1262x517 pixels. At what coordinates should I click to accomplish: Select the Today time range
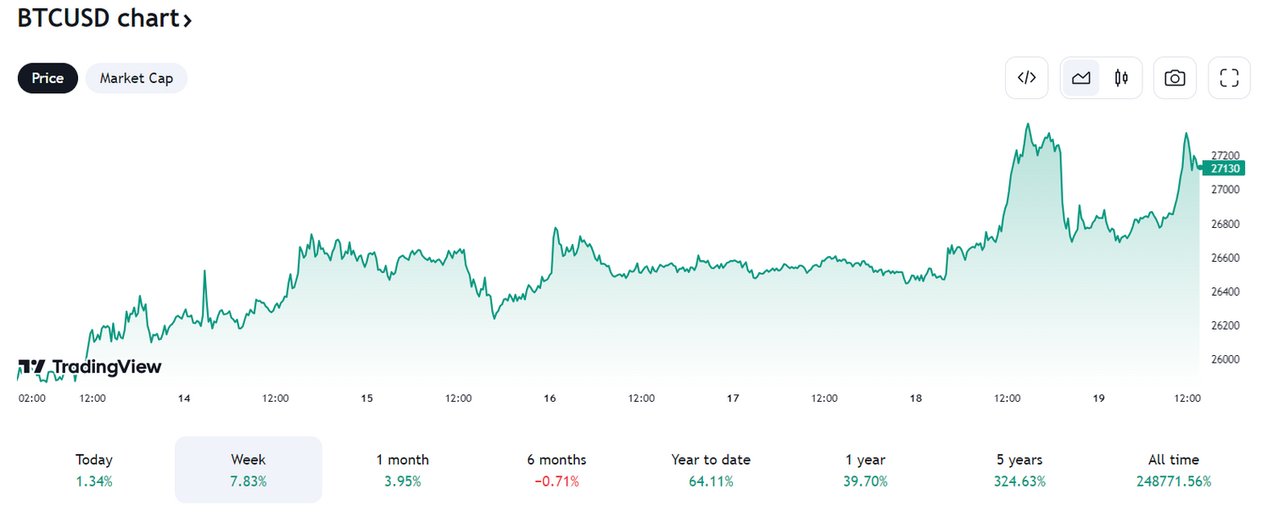tap(94, 470)
